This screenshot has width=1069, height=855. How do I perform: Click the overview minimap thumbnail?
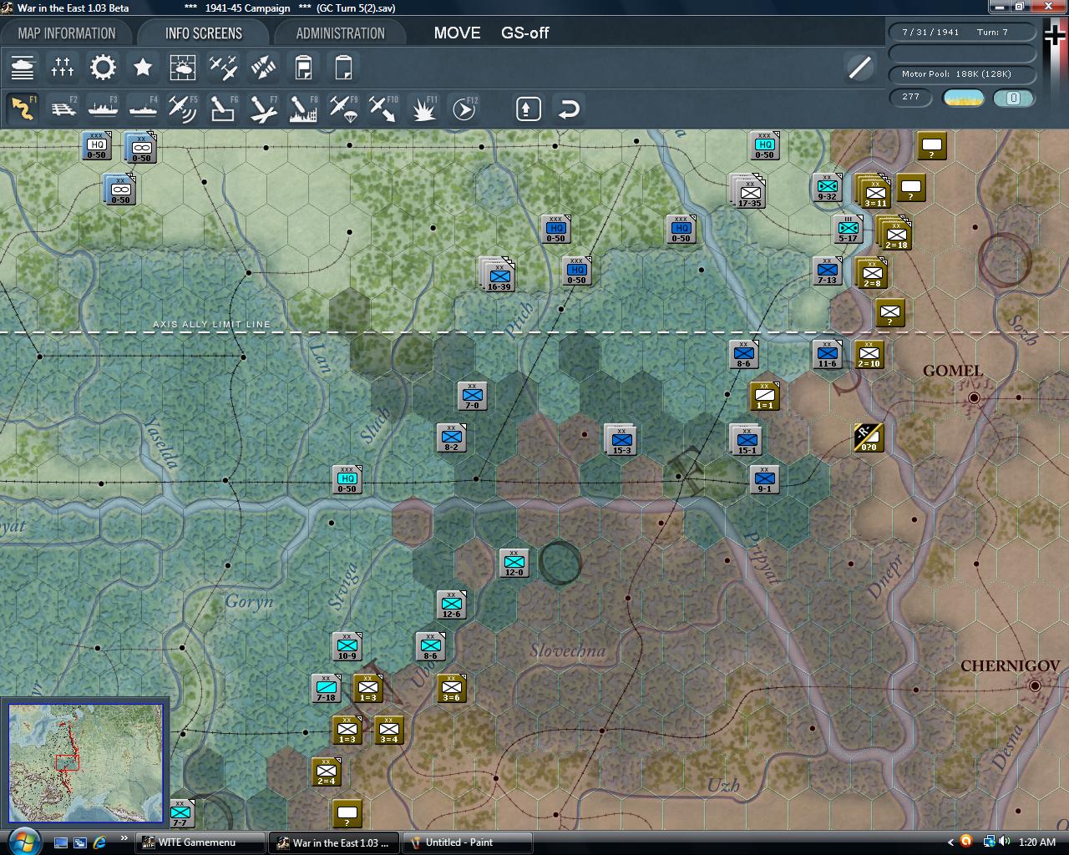pyautogui.click(x=85, y=762)
